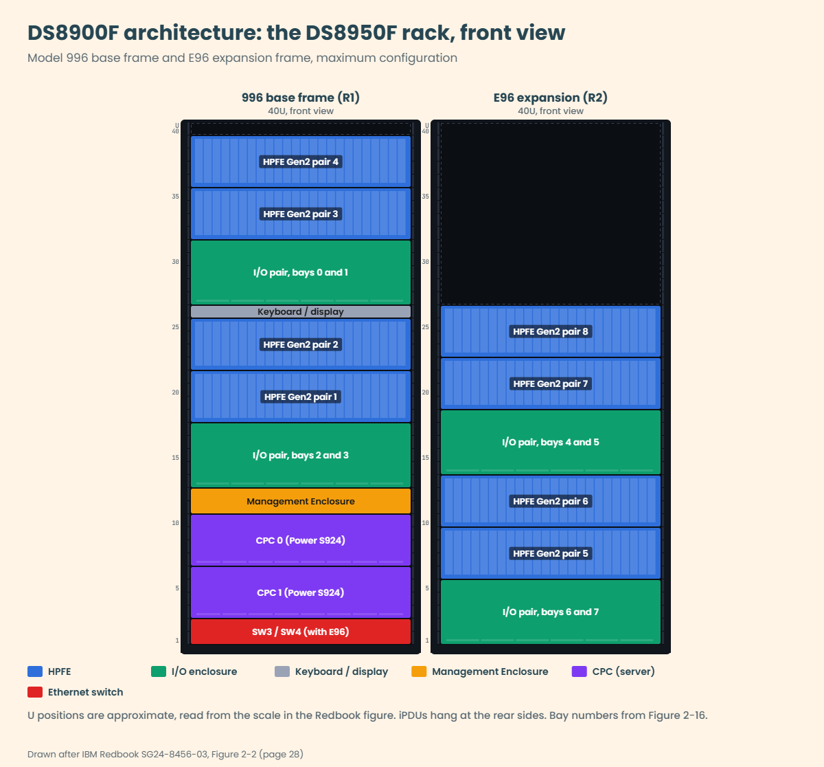The width and height of the screenshot is (824, 767).
Task: Click the blue HPFE legend swatch
Action: pos(35,671)
